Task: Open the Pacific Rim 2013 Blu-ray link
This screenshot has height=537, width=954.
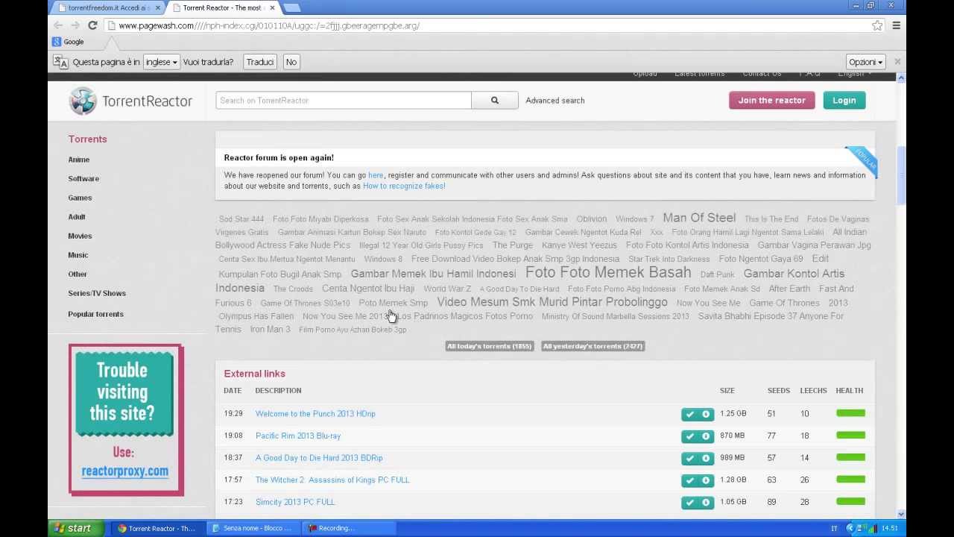Action: (298, 436)
